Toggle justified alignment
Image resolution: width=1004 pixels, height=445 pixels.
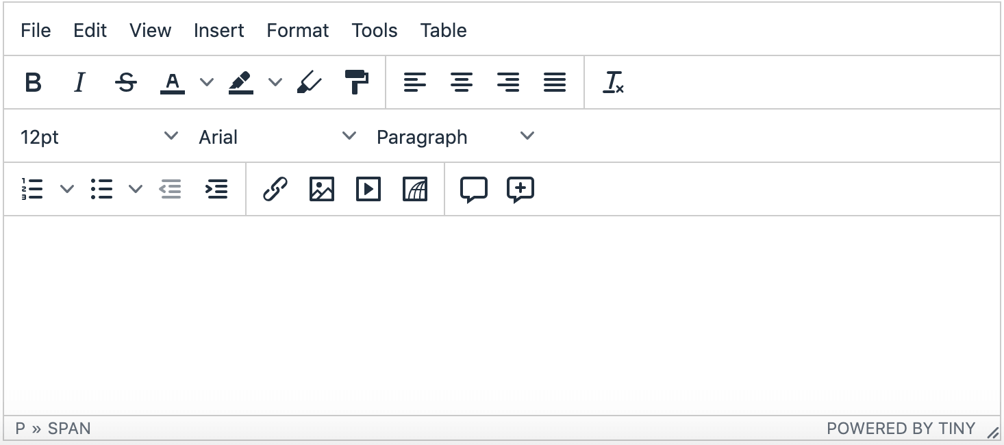[555, 82]
